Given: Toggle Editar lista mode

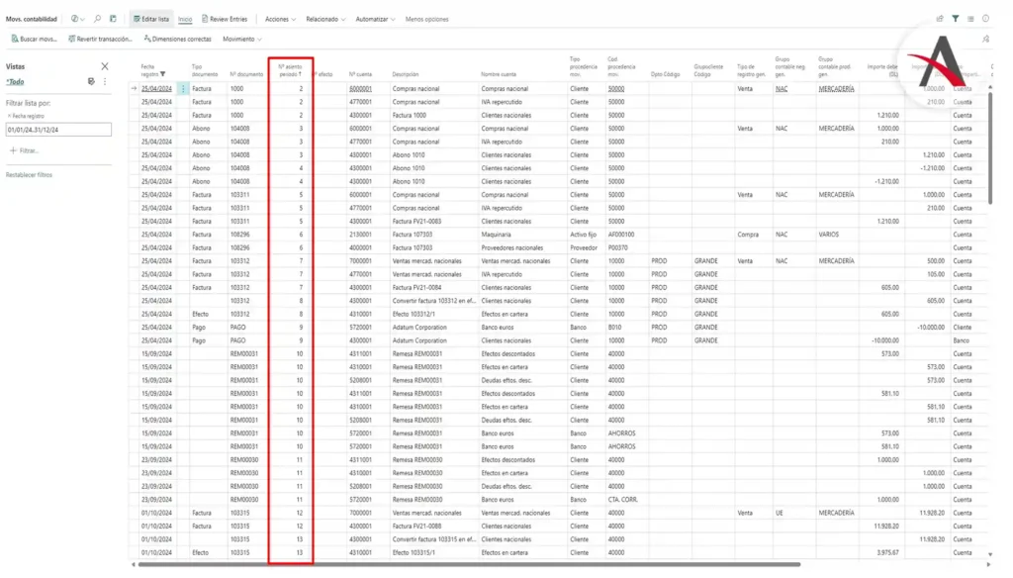Looking at the screenshot, I should (x=150, y=19).
